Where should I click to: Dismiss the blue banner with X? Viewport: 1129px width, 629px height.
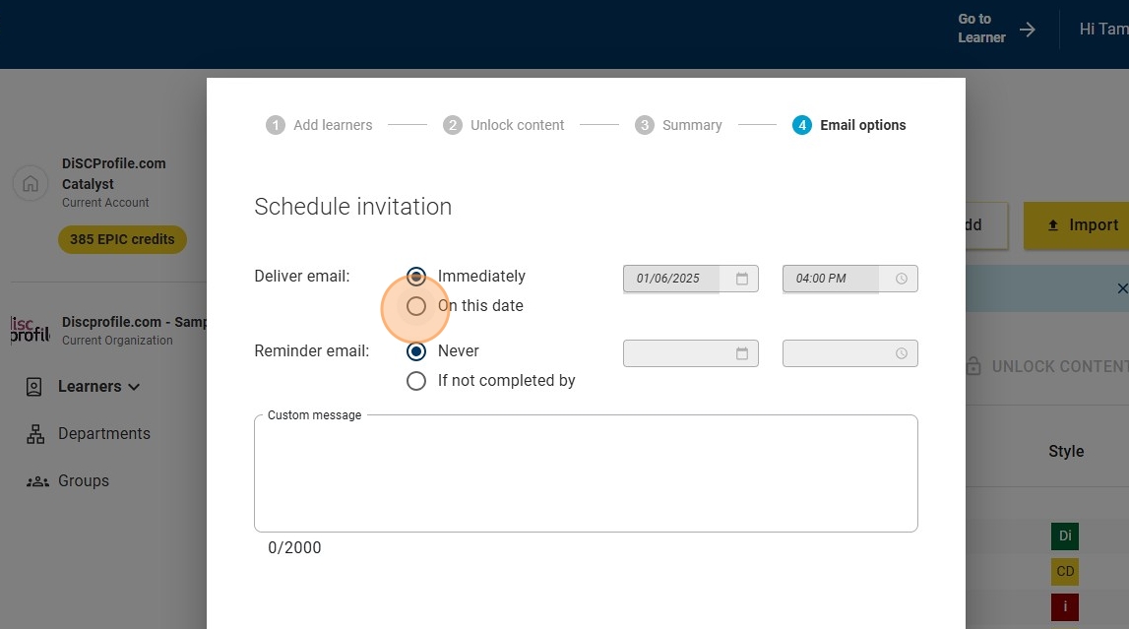(x=1122, y=288)
